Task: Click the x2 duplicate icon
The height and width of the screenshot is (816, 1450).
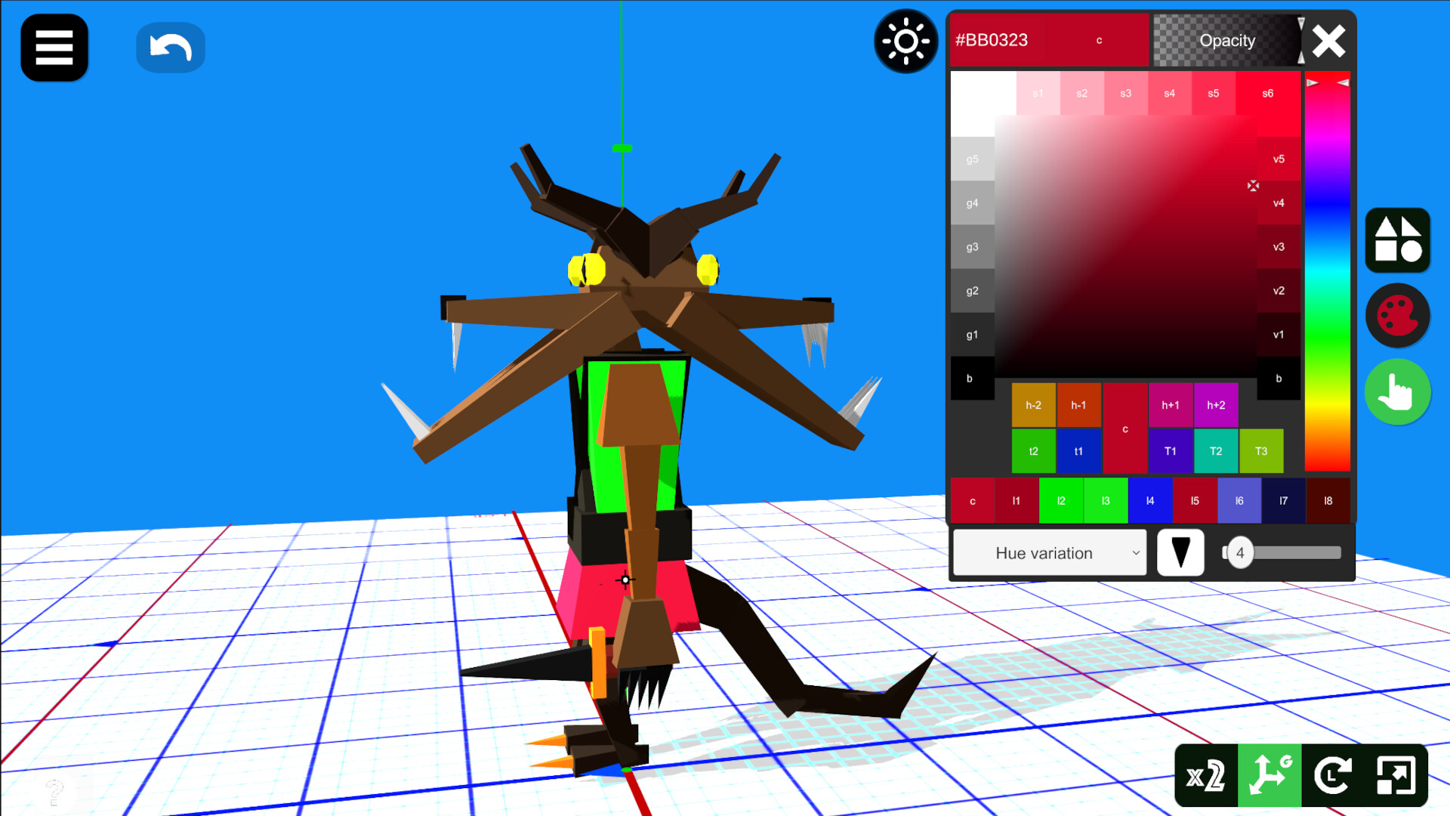Action: point(1205,774)
